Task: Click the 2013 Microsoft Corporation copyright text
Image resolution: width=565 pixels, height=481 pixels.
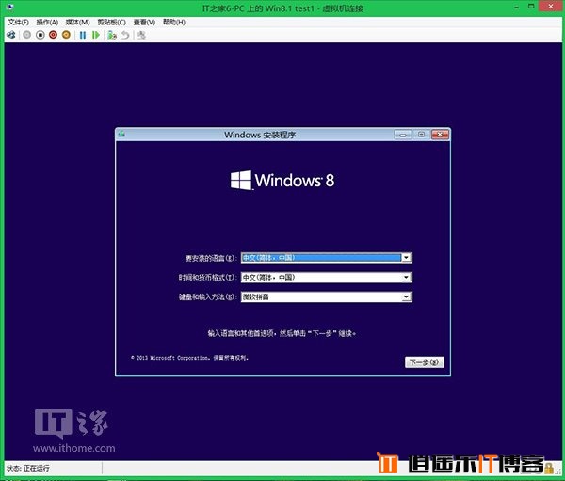Action: tap(189, 358)
